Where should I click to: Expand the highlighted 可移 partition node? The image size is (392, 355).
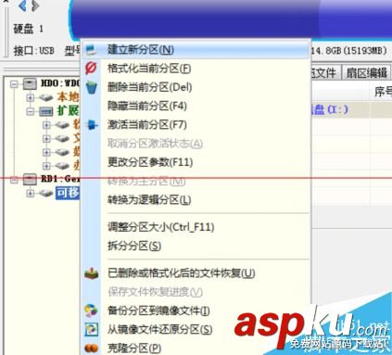click(x=30, y=194)
